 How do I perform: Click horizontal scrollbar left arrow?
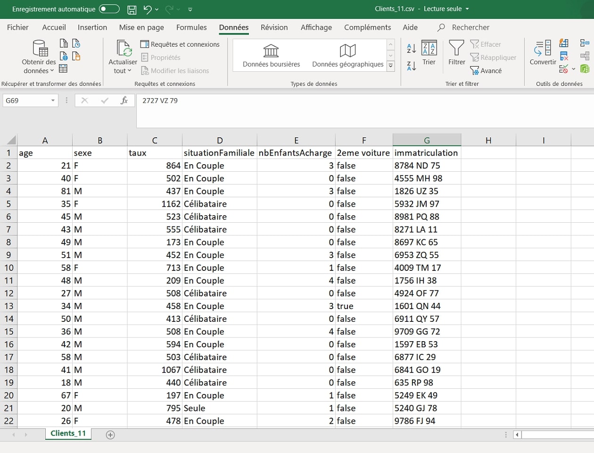pos(518,435)
